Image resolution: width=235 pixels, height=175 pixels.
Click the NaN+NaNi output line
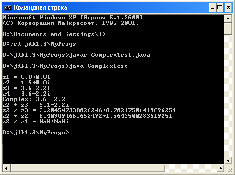(36, 121)
